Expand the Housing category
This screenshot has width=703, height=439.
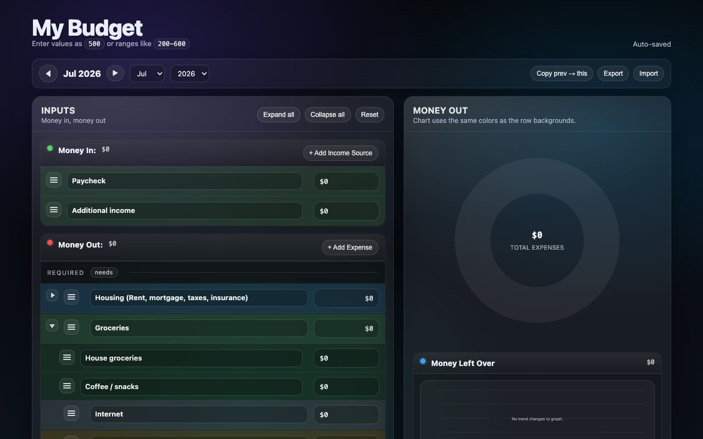click(52, 295)
